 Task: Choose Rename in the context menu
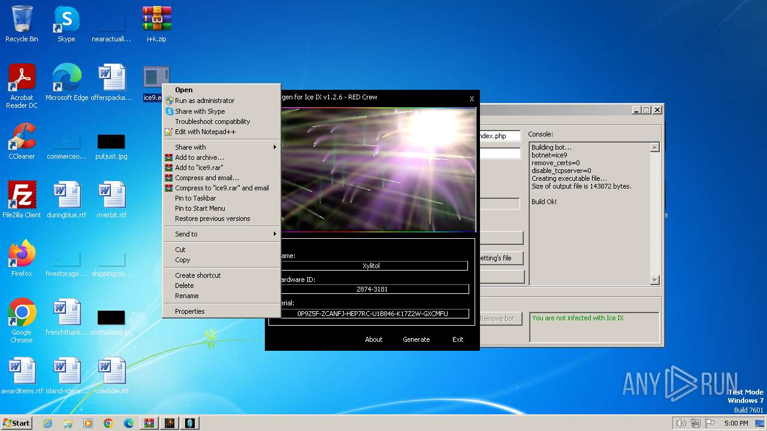[x=222, y=296]
